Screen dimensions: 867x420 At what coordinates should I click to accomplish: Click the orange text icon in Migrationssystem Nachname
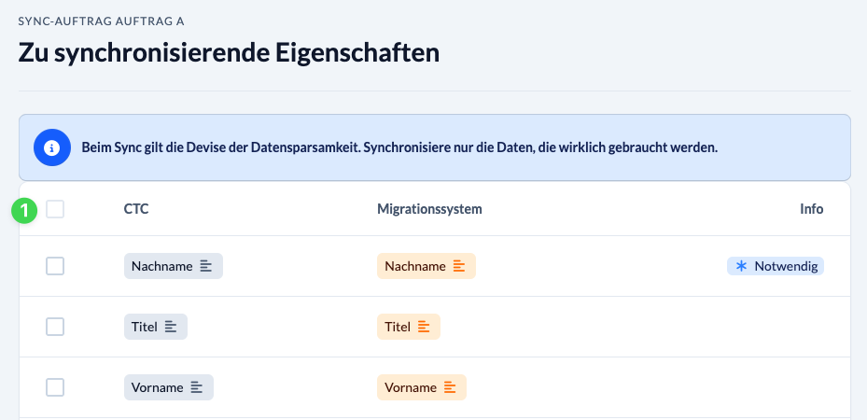coord(459,266)
